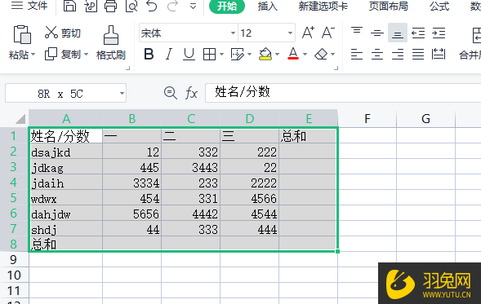
Task: Apply justify alignment
Action: [418, 55]
